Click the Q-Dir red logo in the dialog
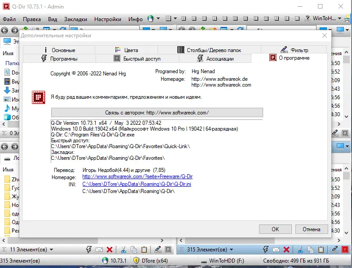The height and width of the screenshot is (268, 352). point(39,97)
